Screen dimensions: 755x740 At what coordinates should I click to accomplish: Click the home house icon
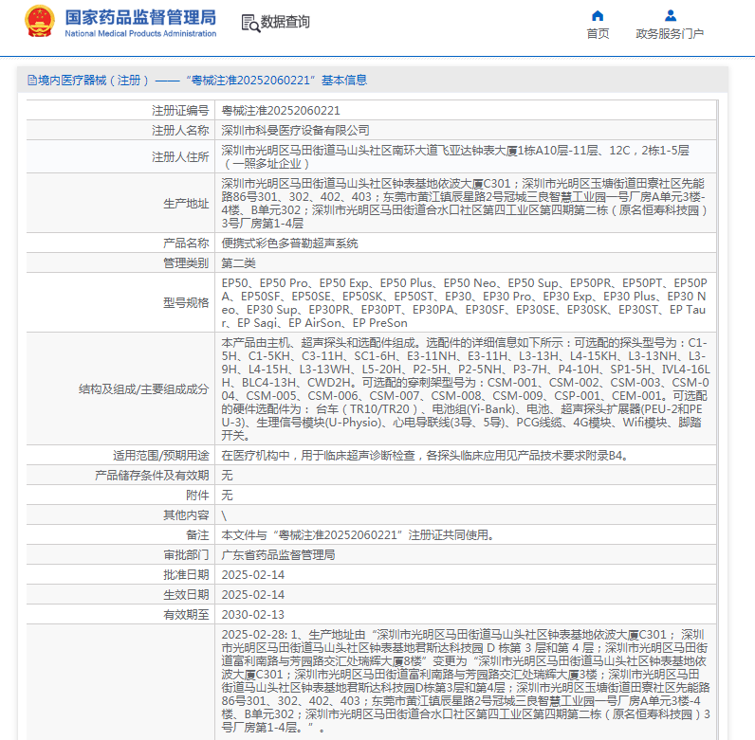coord(598,15)
